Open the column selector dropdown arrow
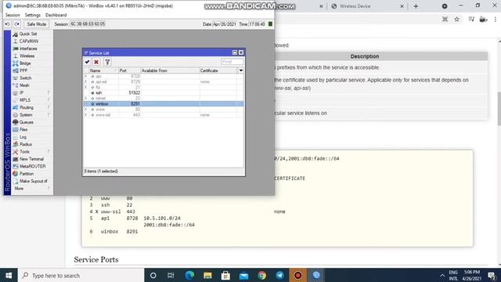The width and height of the screenshot is (501, 282). 241,70
